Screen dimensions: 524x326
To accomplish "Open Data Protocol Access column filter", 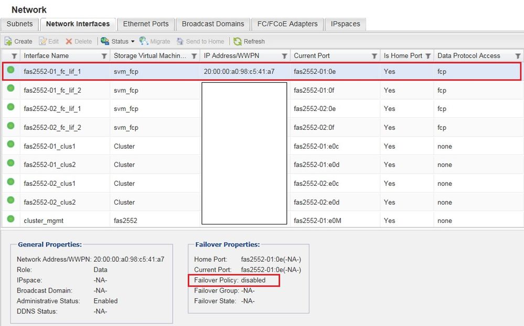I will [518, 56].
